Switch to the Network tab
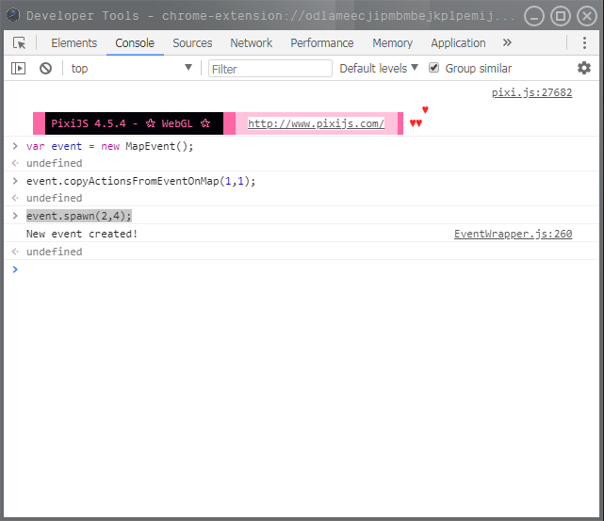The height and width of the screenshot is (521, 604). (x=252, y=42)
